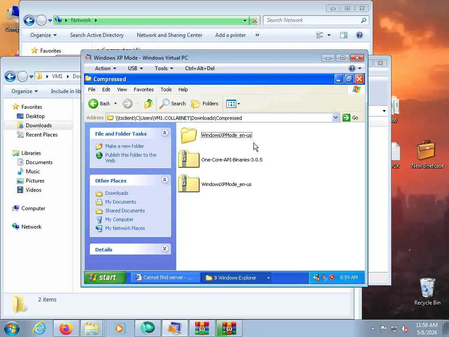The height and width of the screenshot is (337, 449).
Task: Open the View menu in Compressed window
Action: point(122,90)
